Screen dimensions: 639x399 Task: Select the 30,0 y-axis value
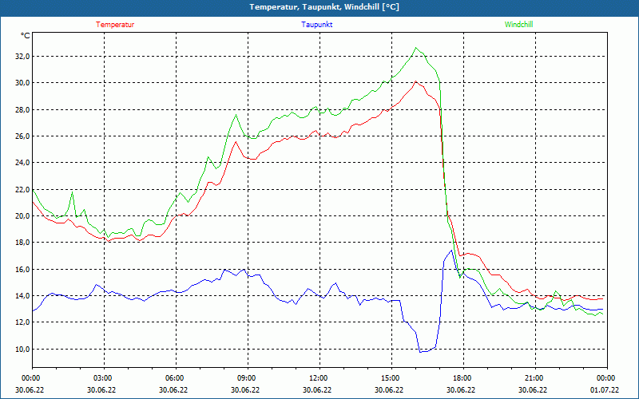coord(22,83)
